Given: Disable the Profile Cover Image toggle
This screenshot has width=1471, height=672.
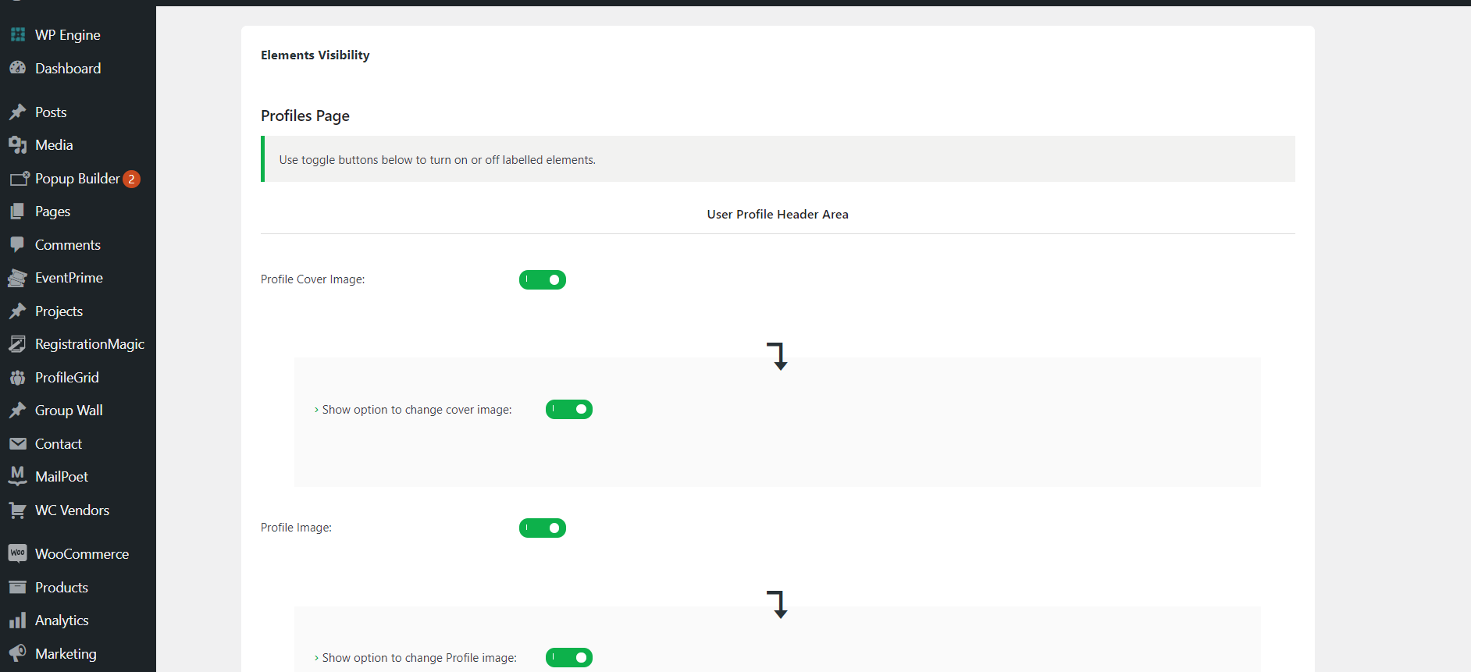Looking at the screenshot, I should (543, 279).
